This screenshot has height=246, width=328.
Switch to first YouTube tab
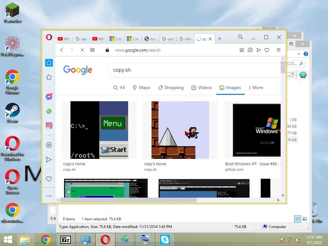tap(64, 39)
